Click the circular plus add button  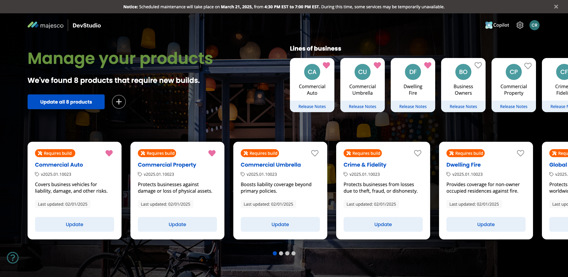(x=119, y=102)
